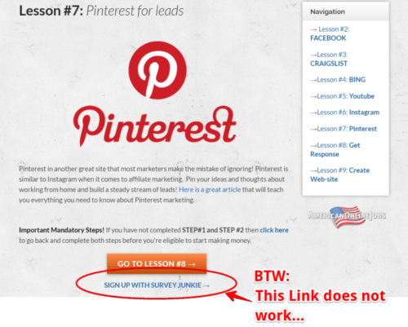Select Lesson #7: Pinterest in sidebar
Screen dimensions: 408x327
[344, 129]
